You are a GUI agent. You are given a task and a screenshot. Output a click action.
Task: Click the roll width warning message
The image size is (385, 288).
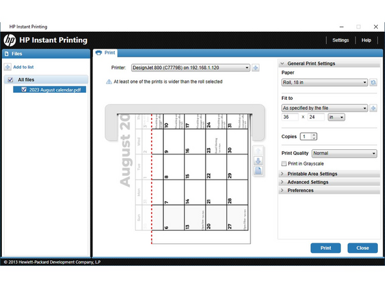pos(168,82)
